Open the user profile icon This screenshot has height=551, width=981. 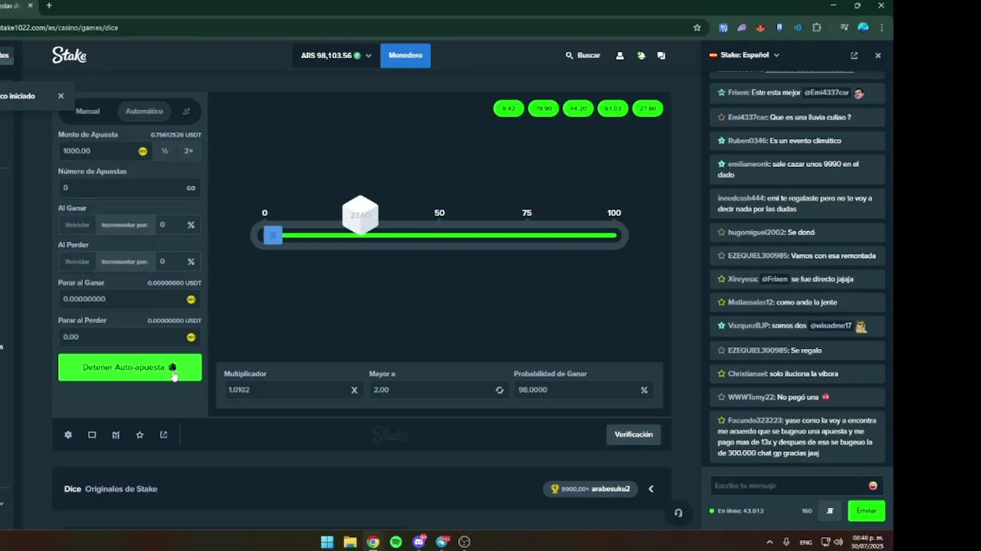coord(620,56)
